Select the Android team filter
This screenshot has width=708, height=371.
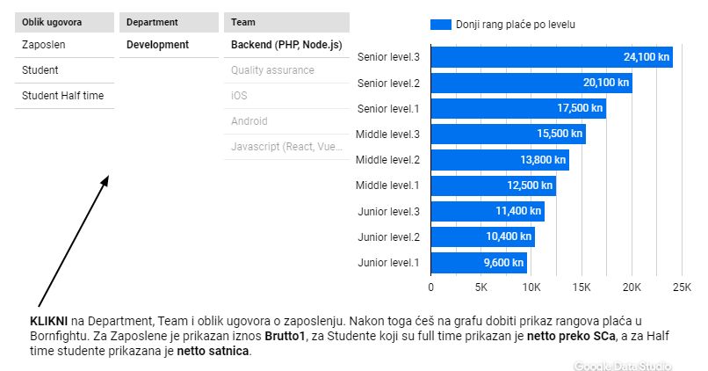(286, 121)
